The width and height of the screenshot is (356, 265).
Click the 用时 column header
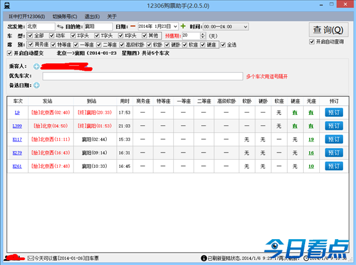pos(125,101)
